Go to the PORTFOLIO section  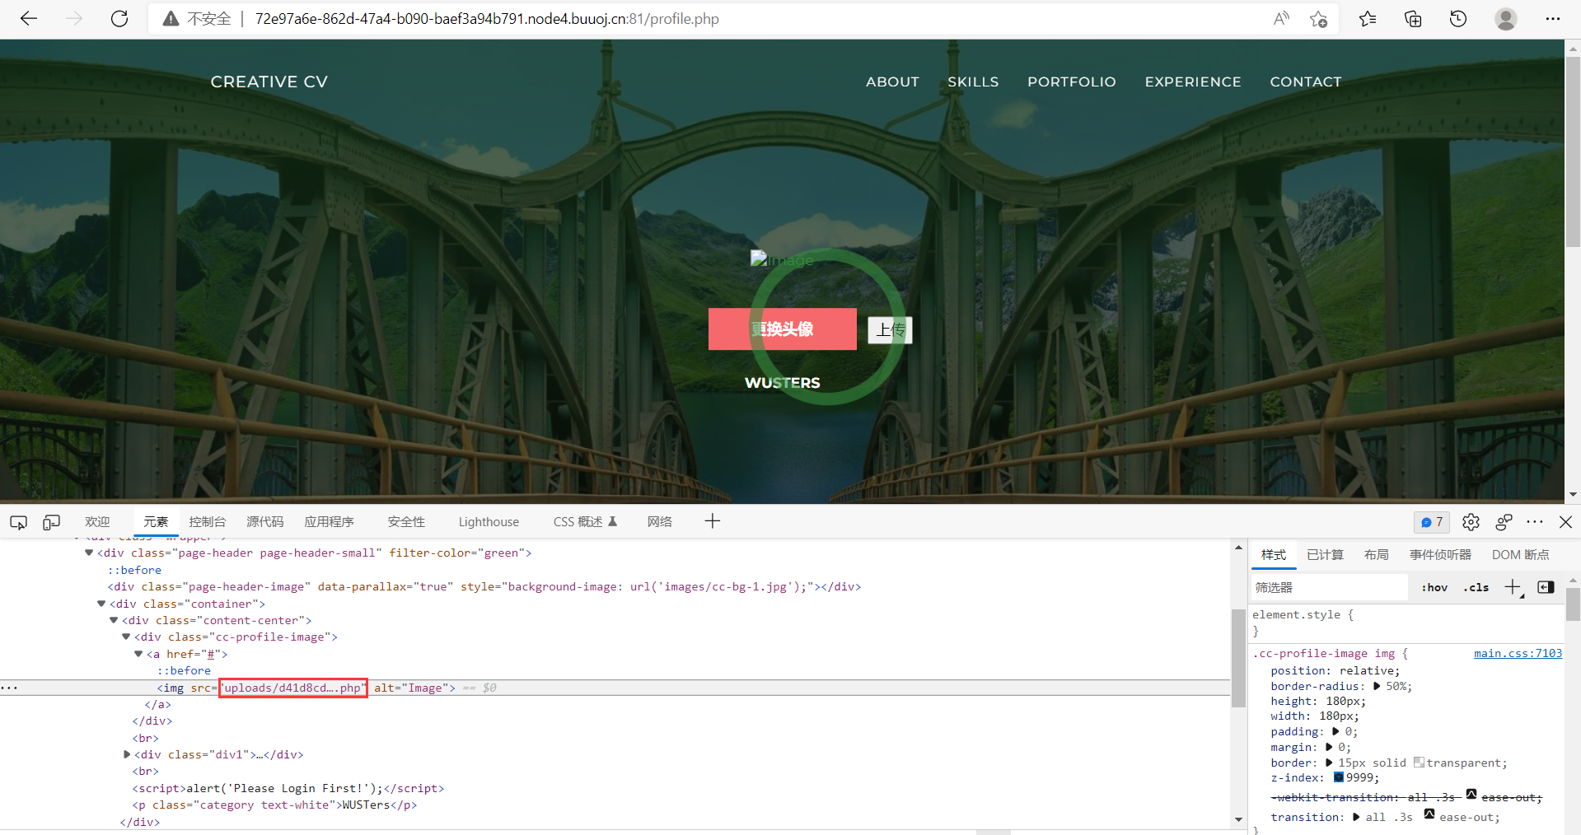pos(1071,82)
